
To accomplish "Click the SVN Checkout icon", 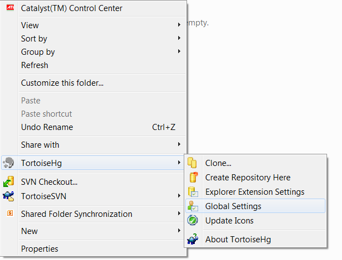I will click(x=9, y=181).
